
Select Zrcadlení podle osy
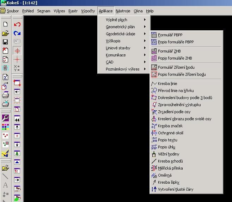pos(186,112)
